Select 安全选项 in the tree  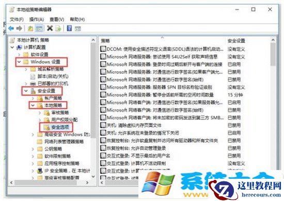coord(60,127)
